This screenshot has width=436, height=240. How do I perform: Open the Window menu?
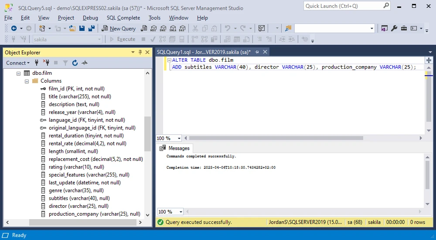pos(178,18)
